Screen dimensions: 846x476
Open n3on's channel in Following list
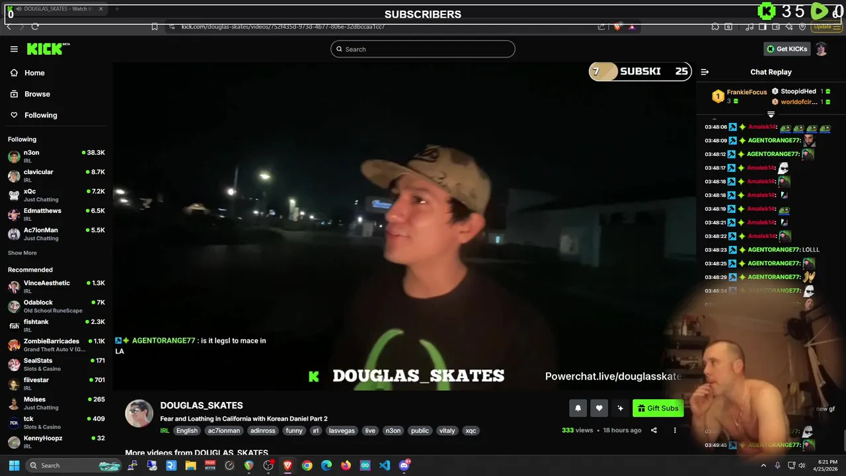(x=56, y=156)
